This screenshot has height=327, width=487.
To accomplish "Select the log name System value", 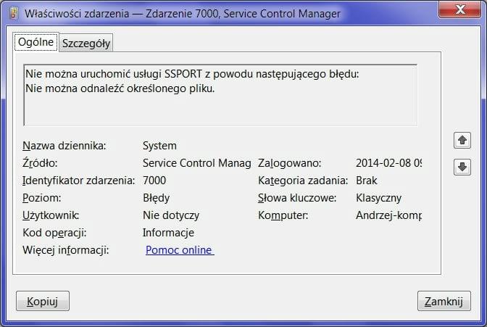I will pos(159,146).
